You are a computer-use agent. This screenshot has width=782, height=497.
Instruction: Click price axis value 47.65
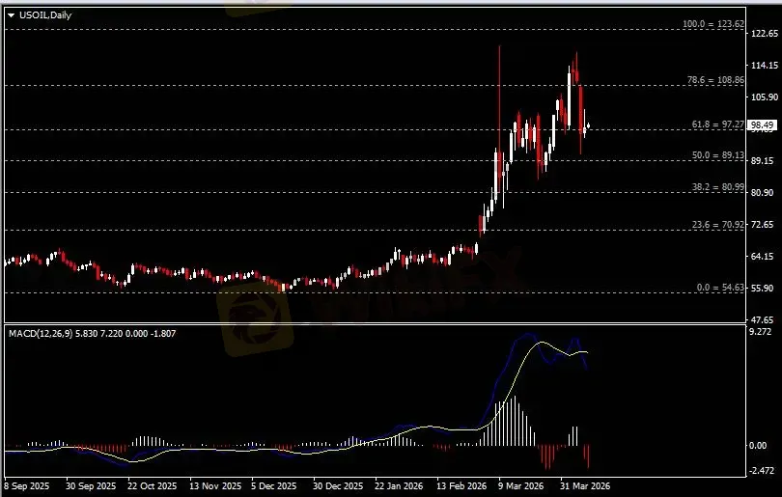(x=764, y=320)
